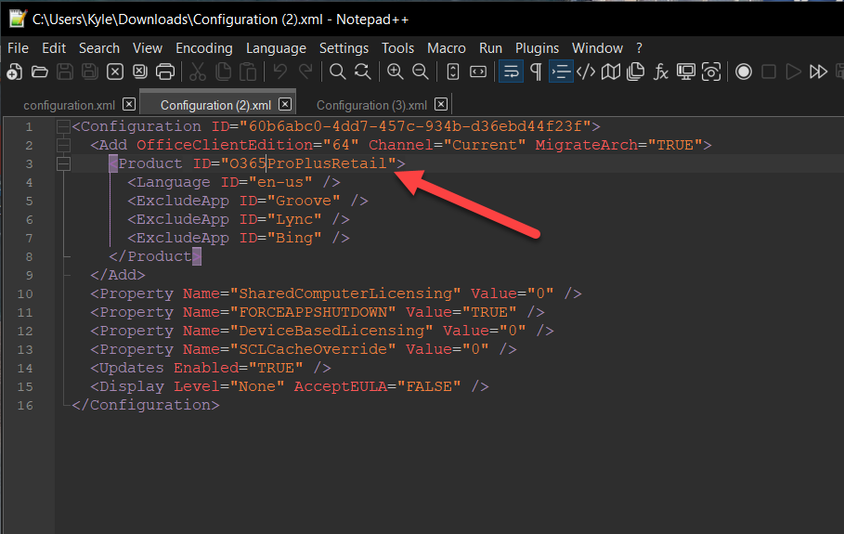This screenshot has width=844, height=534.
Task: Open the Folder as Workspace icon
Action: pyautogui.click(x=686, y=72)
